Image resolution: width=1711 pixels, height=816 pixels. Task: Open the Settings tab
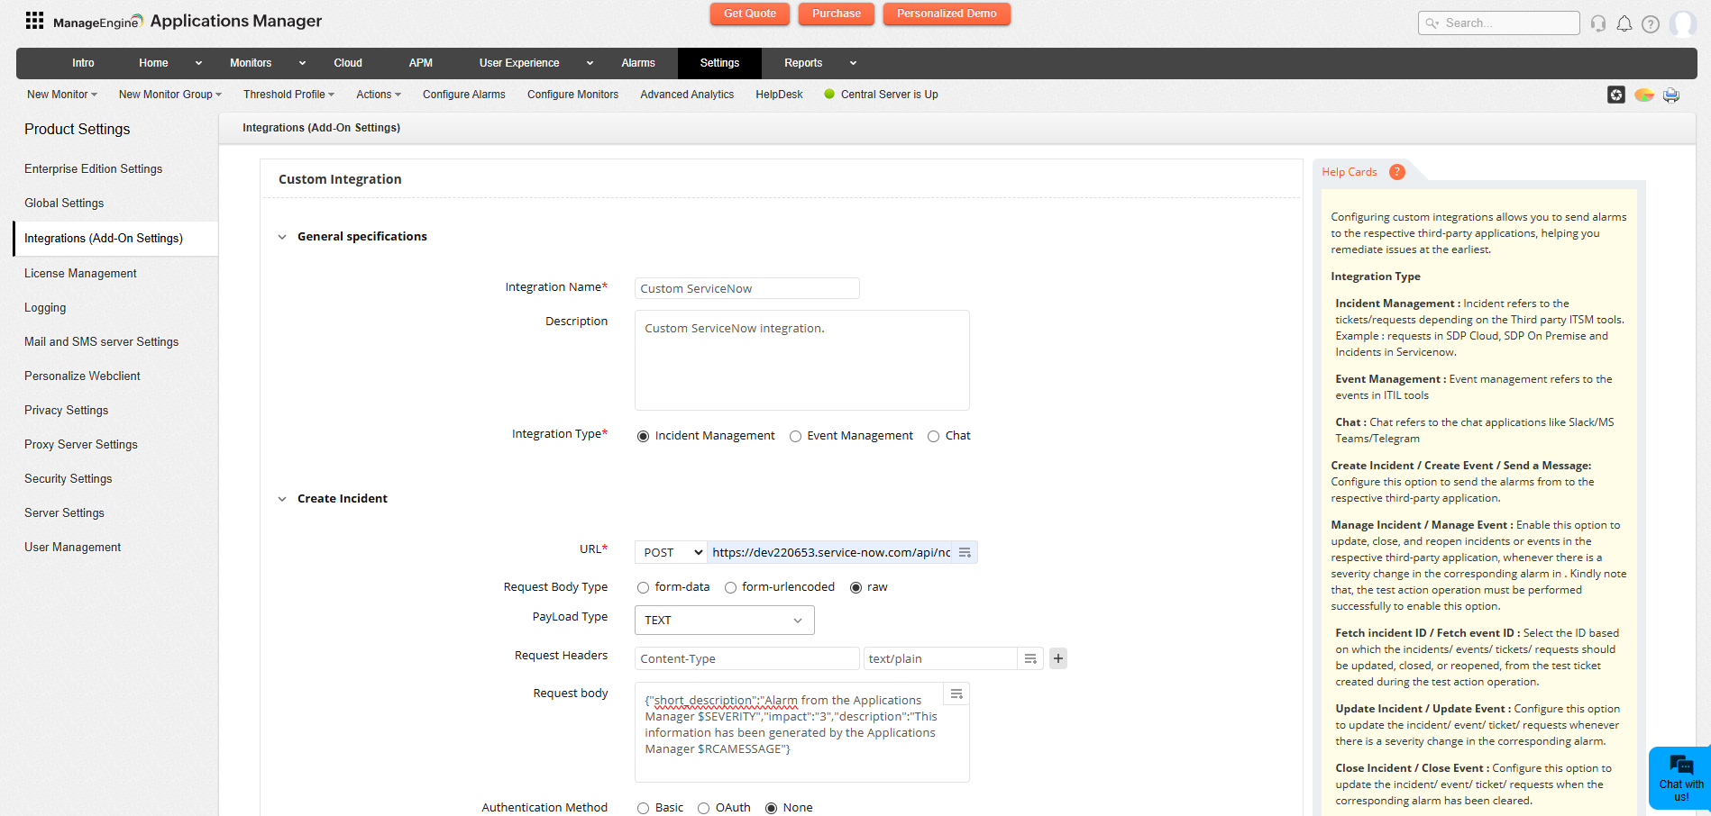click(719, 63)
